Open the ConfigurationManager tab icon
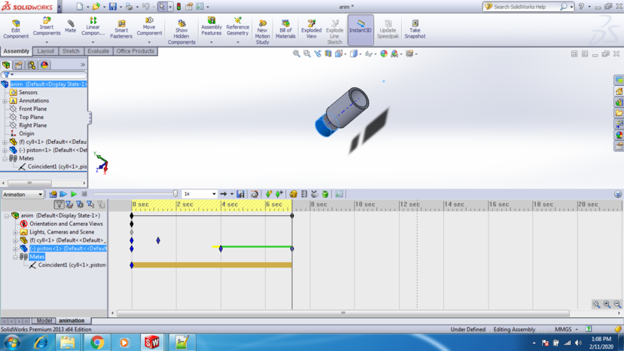Screen dimensions: 624x351 (32, 65)
